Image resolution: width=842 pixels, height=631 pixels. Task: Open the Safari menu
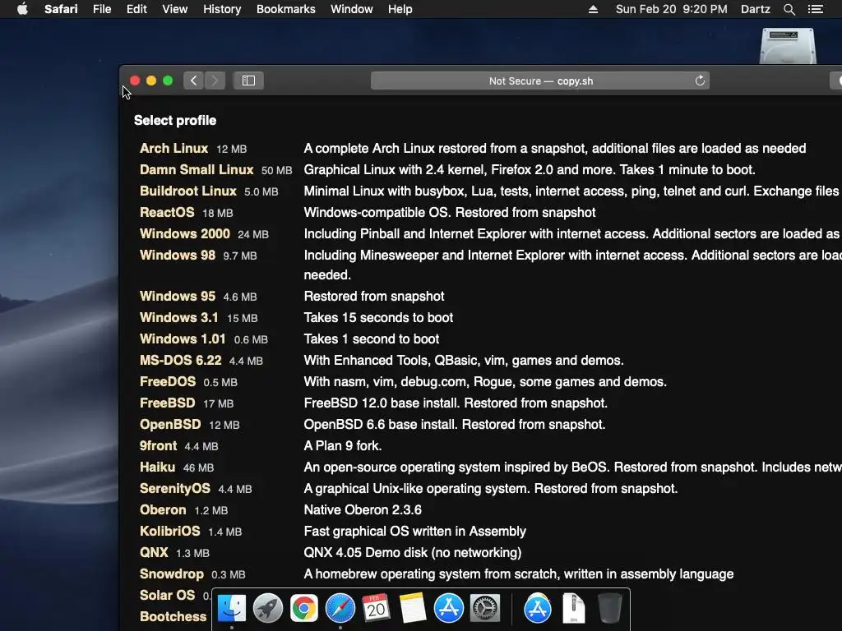(x=61, y=9)
